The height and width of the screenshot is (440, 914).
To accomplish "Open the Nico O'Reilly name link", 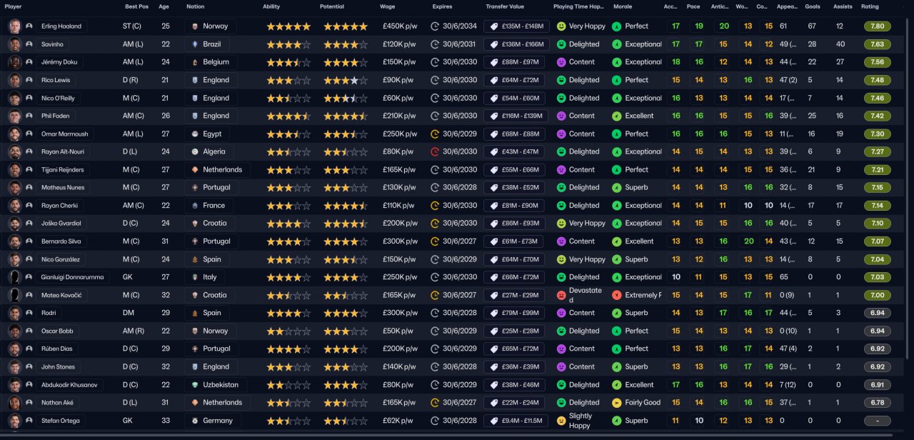I will (58, 98).
